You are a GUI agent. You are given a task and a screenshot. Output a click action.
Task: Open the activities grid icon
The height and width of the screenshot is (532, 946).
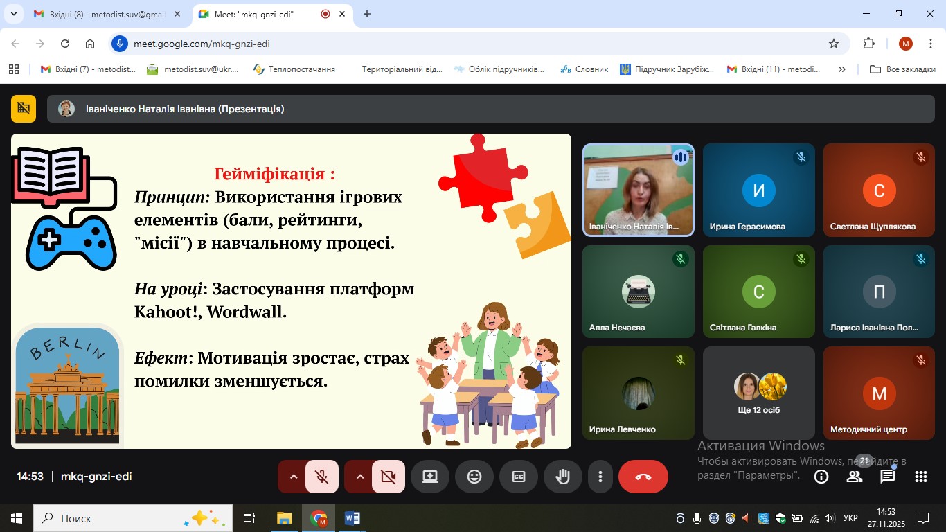(x=920, y=477)
